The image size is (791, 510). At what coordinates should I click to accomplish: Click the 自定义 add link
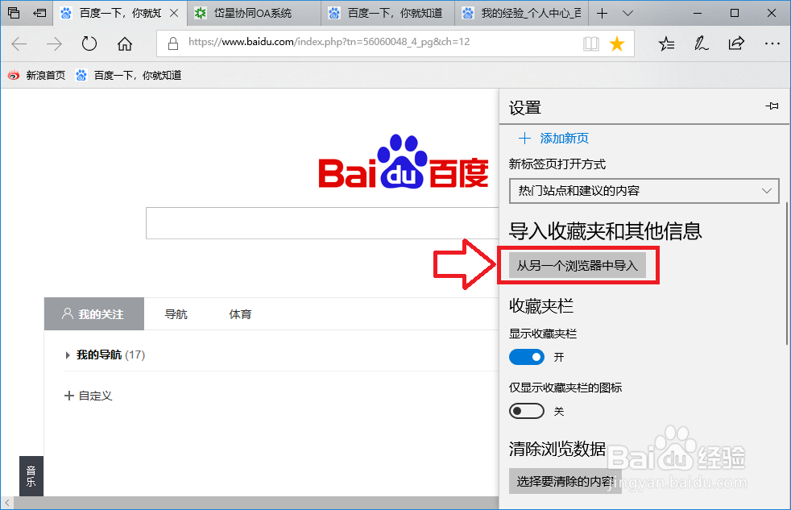click(x=89, y=396)
